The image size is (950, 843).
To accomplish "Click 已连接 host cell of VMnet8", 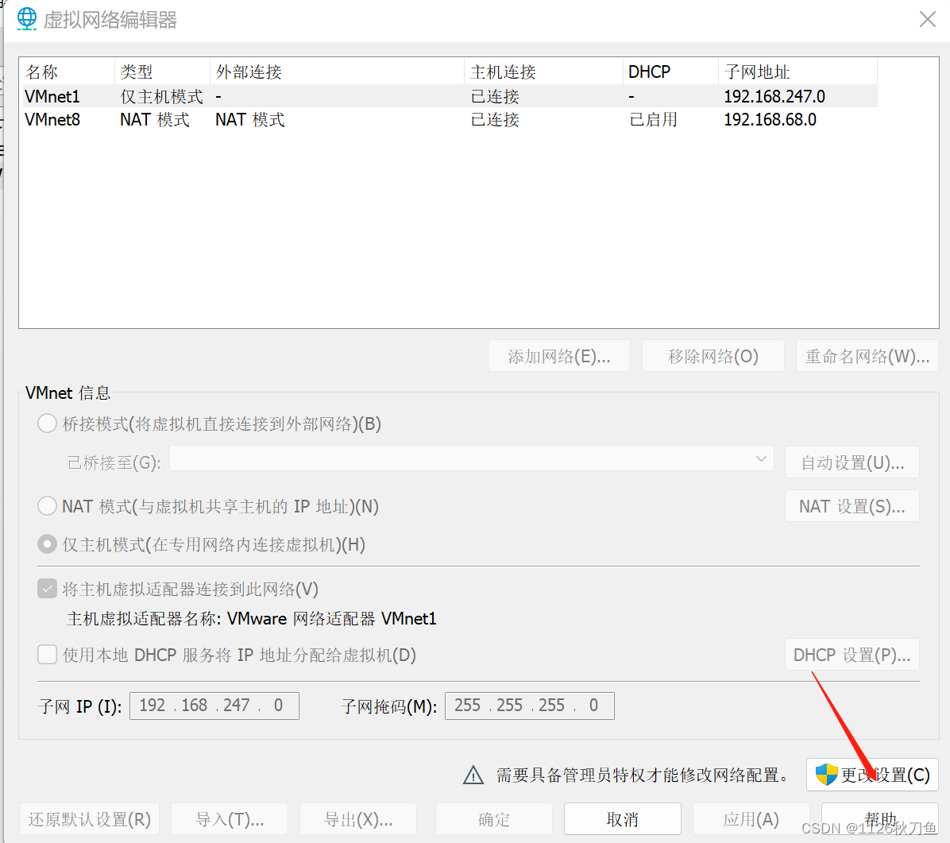I will (495, 119).
